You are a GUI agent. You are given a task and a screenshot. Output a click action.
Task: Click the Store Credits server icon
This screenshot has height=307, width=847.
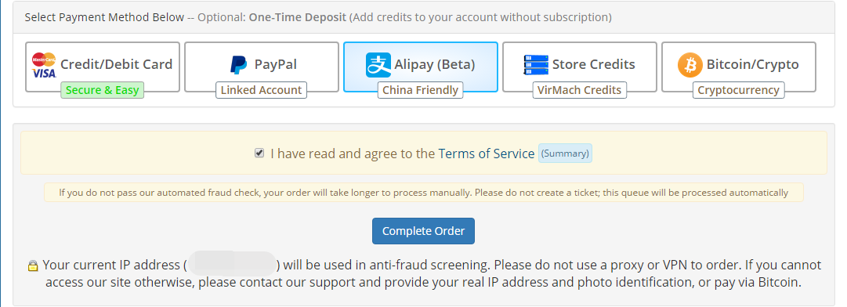[536, 65]
